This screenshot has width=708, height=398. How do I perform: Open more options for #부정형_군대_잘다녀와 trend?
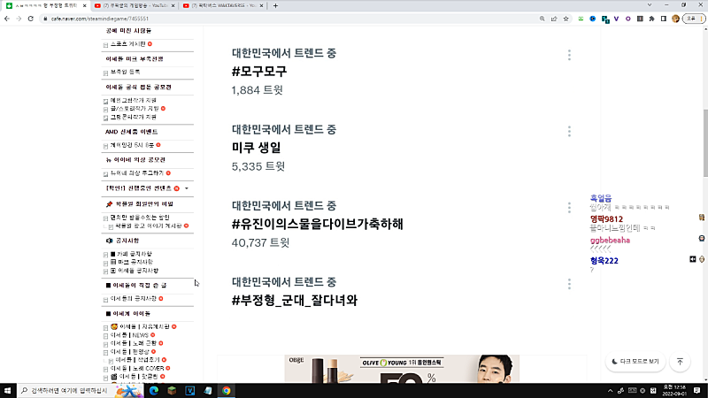pos(569,284)
